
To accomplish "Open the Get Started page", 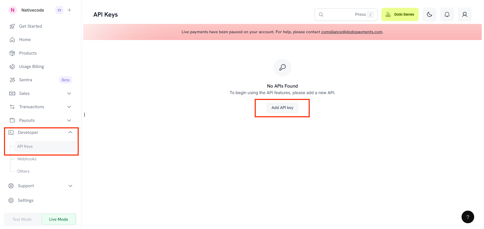I will click(30, 26).
